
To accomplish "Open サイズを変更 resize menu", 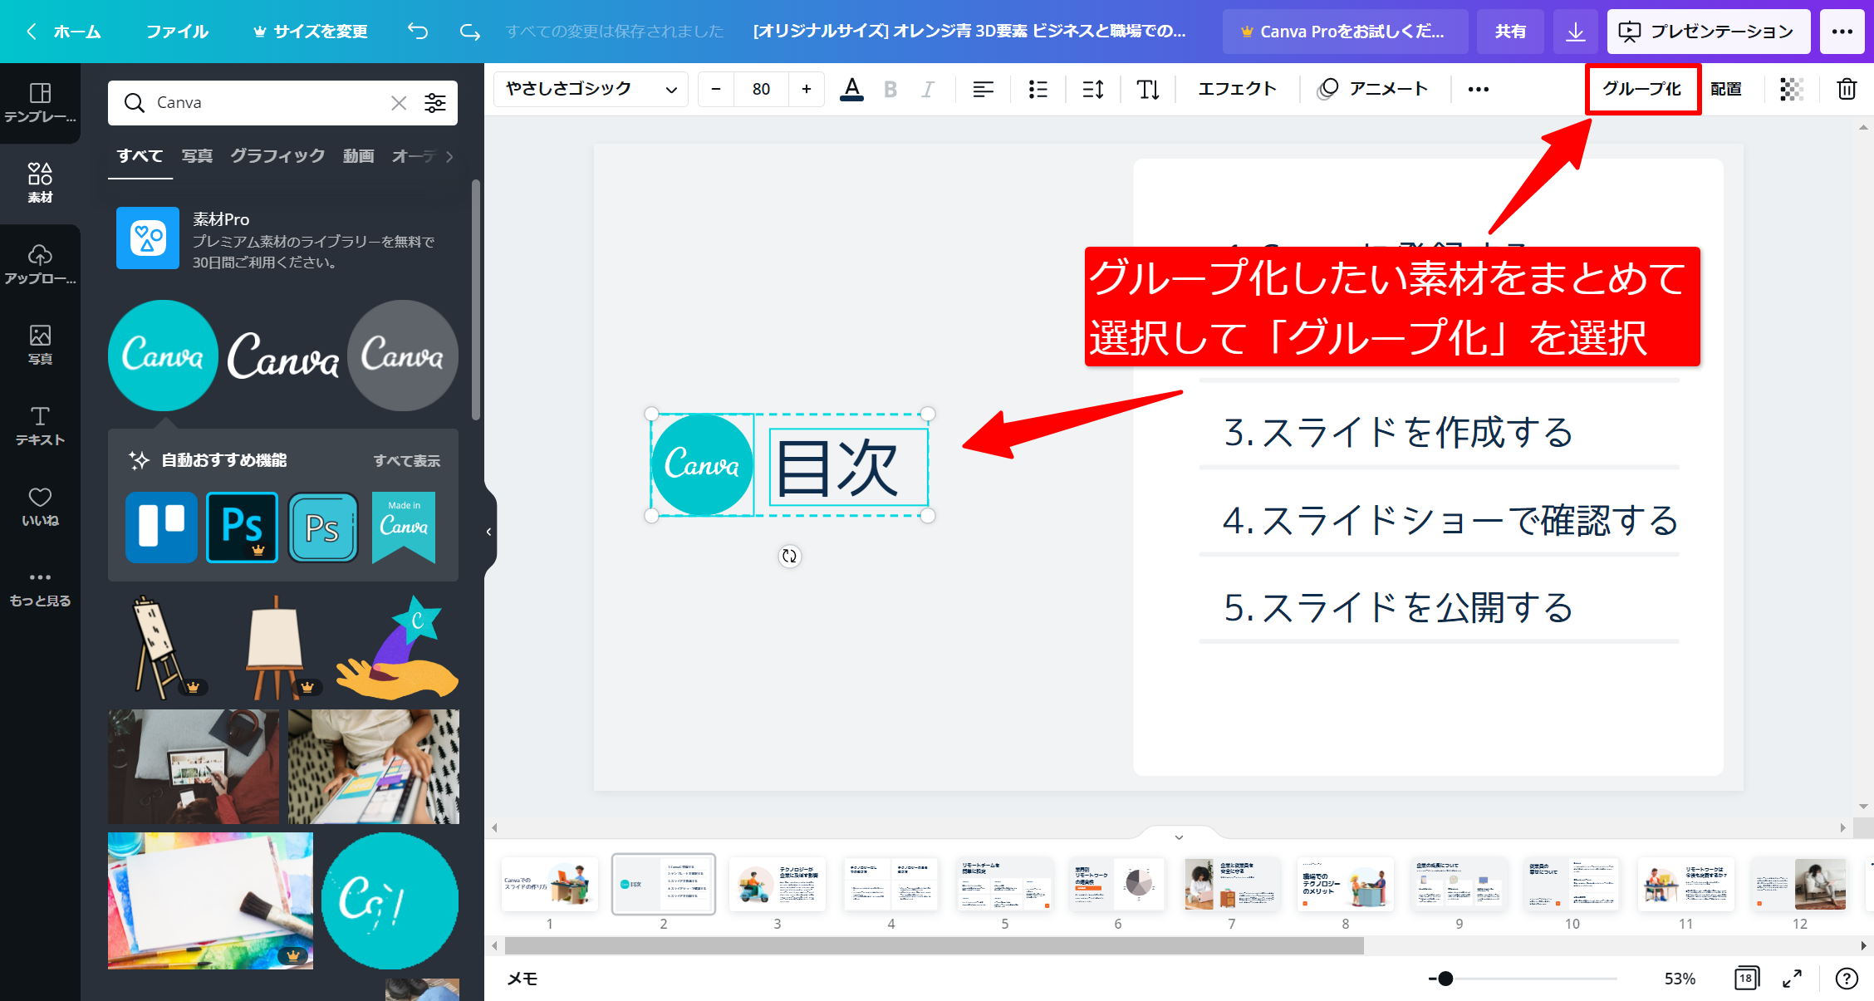I will click(x=311, y=32).
